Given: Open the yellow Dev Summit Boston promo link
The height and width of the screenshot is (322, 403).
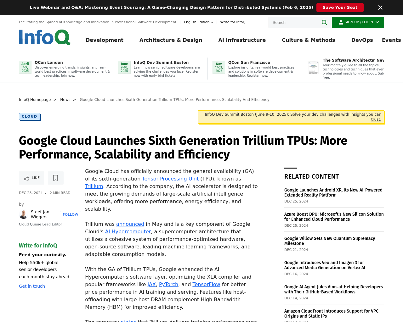Looking at the screenshot, I should [x=293, y=117].
